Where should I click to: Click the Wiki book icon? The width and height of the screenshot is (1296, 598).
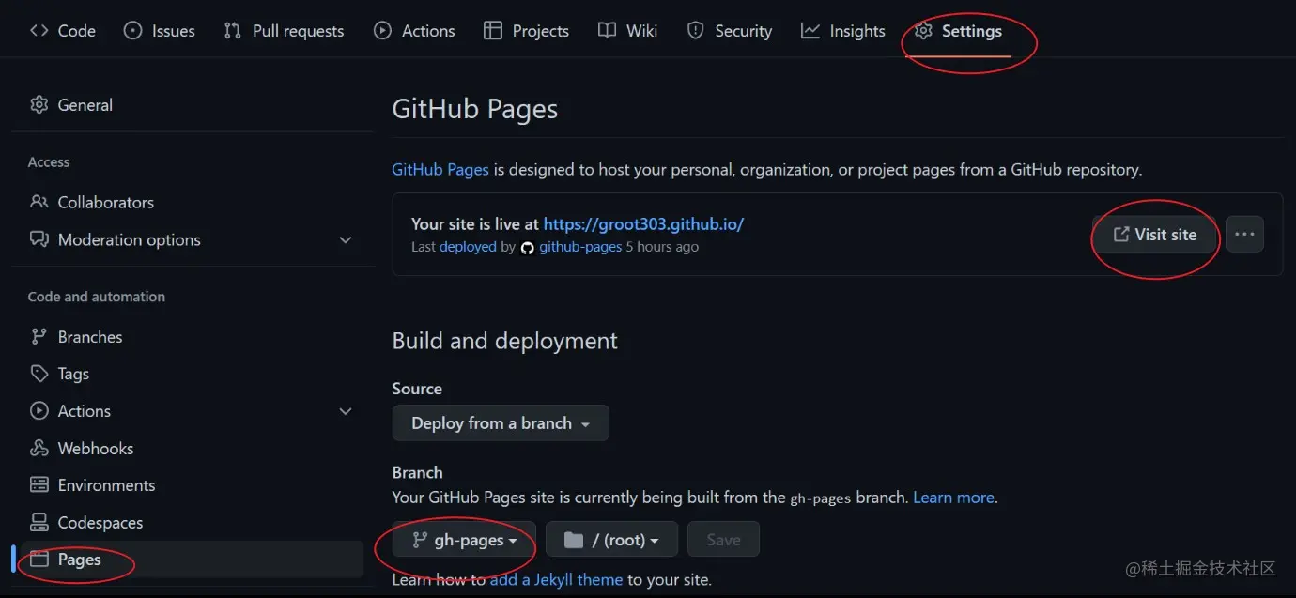coord(607,31)
